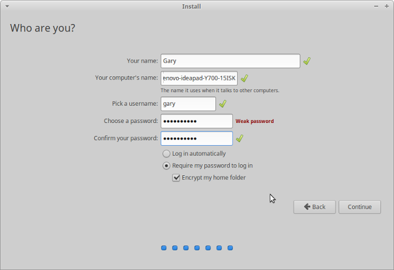
Task: Select the 'Log in automatically' option
Action: [166, 154]
